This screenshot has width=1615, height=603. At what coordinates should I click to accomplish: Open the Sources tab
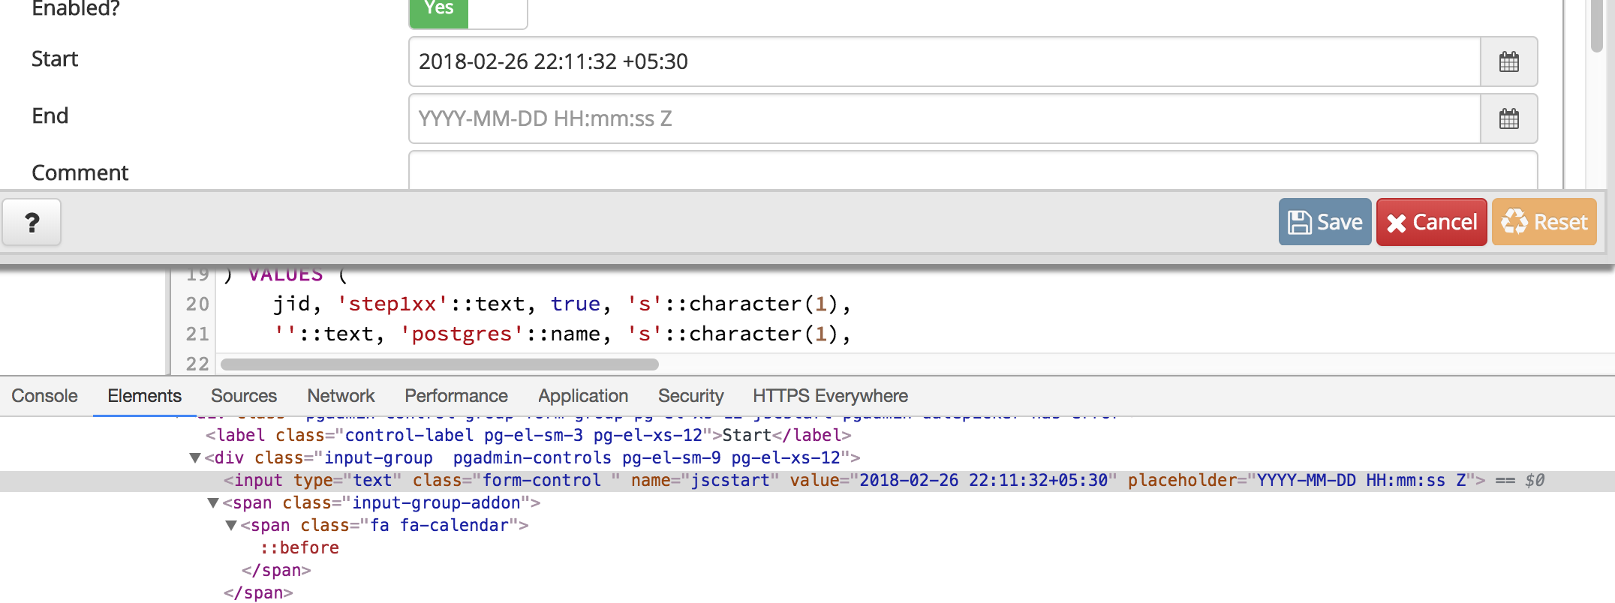[x=243, y=396]
